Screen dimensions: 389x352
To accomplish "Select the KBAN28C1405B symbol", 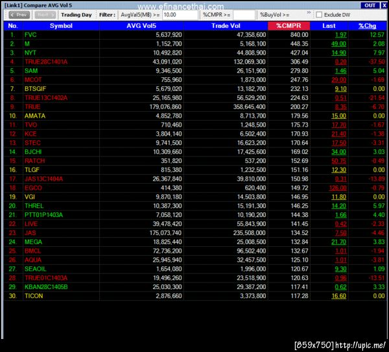I will [46, 287].
